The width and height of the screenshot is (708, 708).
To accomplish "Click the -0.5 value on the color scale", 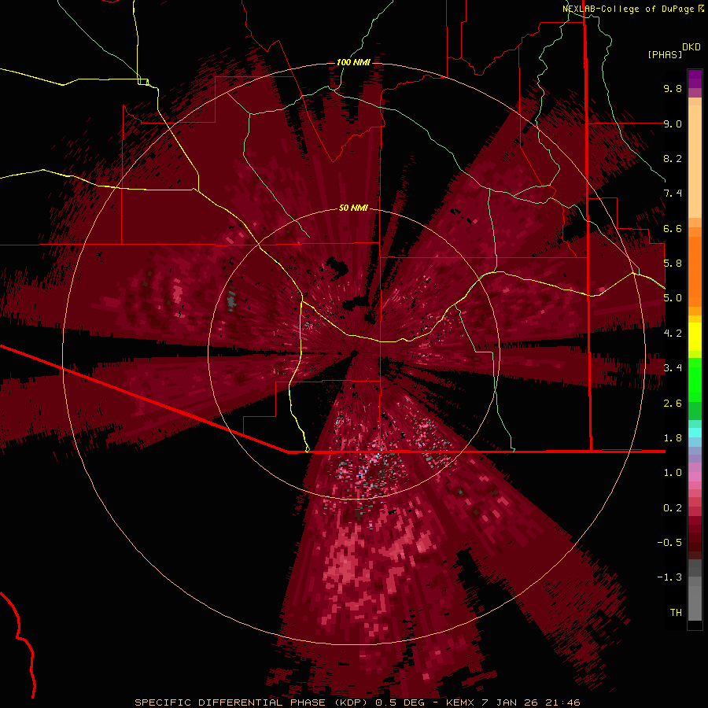I will [x=669, y=543].
